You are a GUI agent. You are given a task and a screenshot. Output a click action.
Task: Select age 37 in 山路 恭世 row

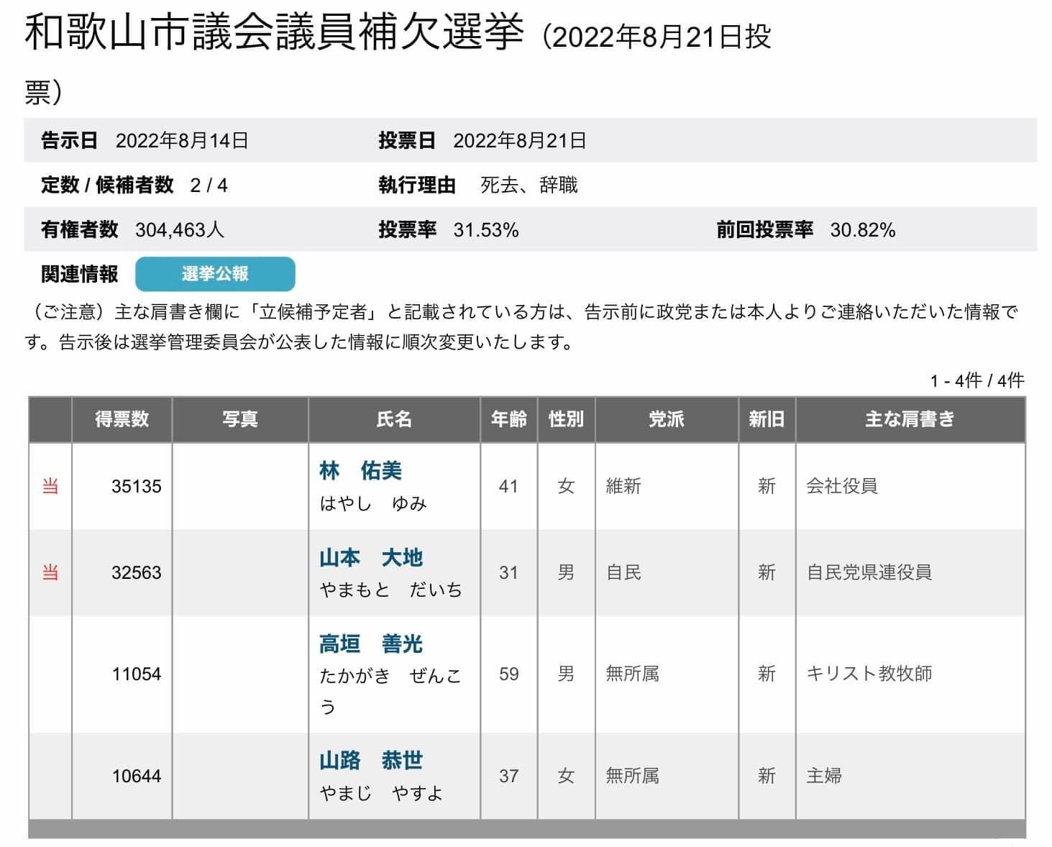(509, 777)
